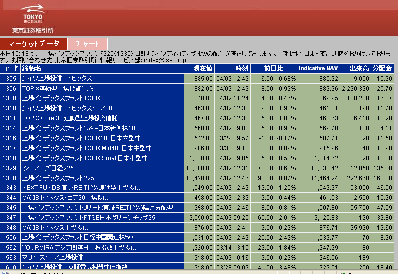Click the 現在値 column header

click(x=203, y=68)
